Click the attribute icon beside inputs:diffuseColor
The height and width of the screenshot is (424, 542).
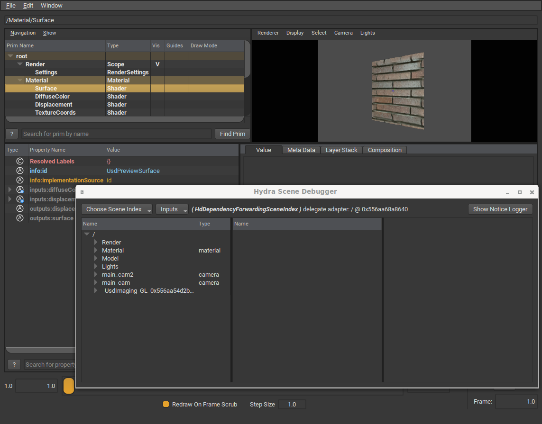(x=20, y=189)
